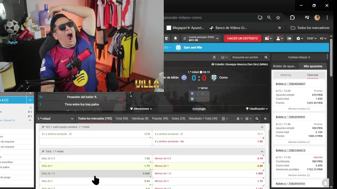Click the install app icon in address bar

point(260,18)
